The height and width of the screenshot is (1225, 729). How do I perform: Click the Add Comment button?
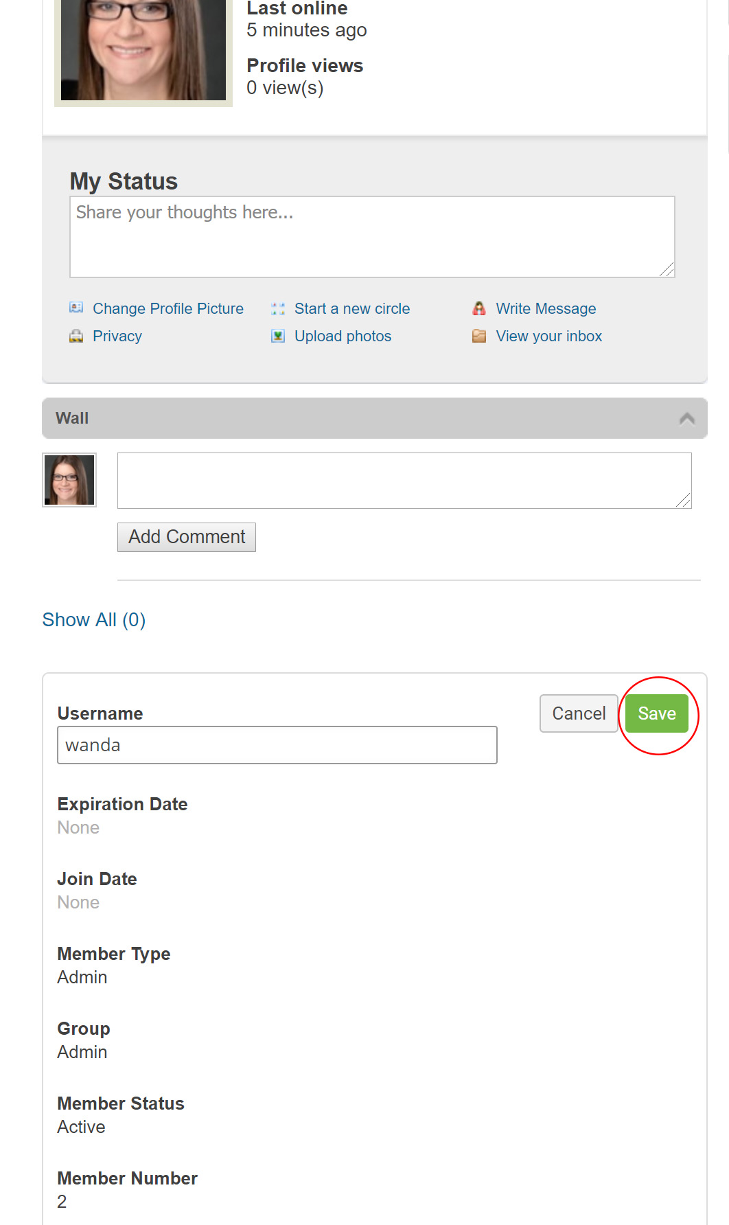click(186, 536)
